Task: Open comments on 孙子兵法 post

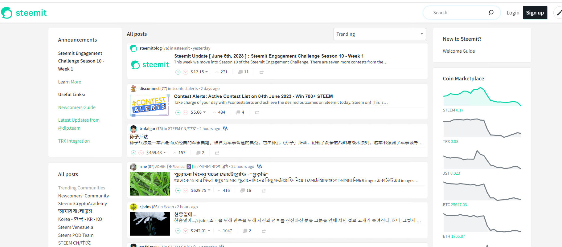Action: tap(200, 152)
